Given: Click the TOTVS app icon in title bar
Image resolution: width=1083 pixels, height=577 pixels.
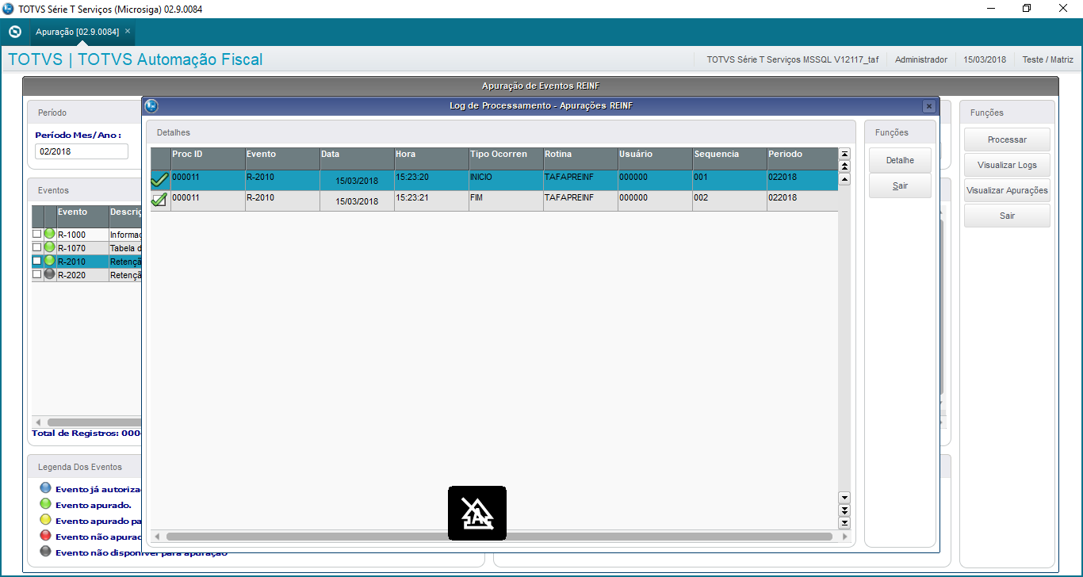Looking at the screenshot, I should [x=8, y=8].
